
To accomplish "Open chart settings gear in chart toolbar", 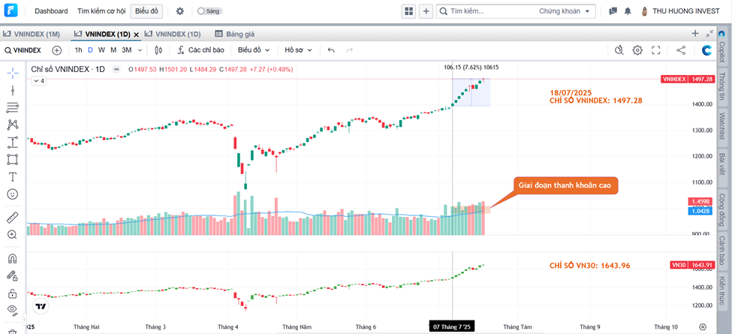I will 637,50.
